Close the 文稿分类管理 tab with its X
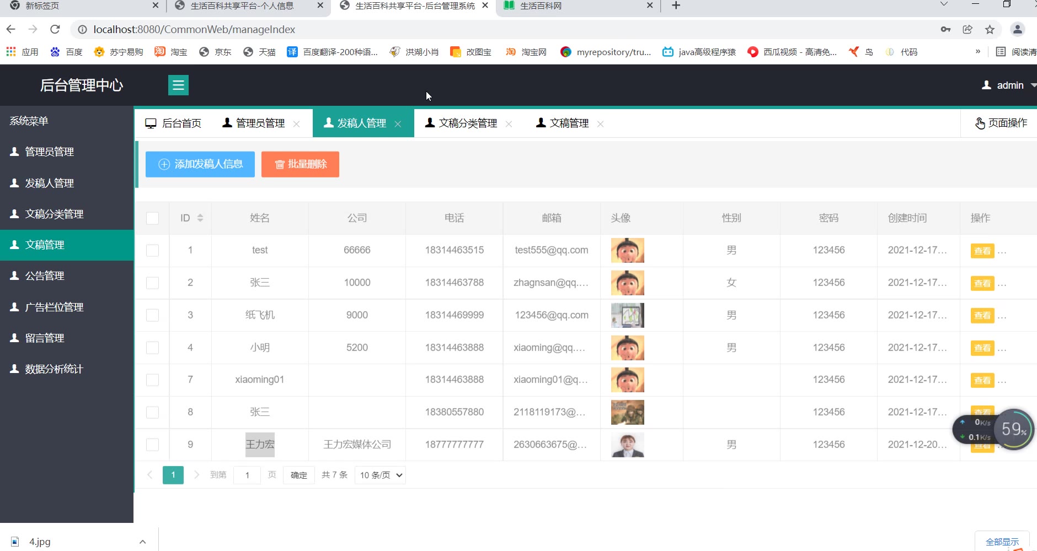1037x551 pixels. click(x=509, y=124)
